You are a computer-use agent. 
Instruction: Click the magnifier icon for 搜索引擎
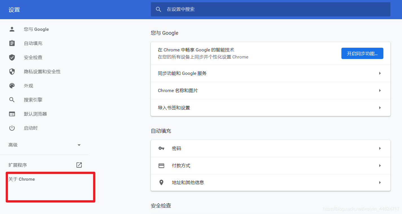point(12,100)
